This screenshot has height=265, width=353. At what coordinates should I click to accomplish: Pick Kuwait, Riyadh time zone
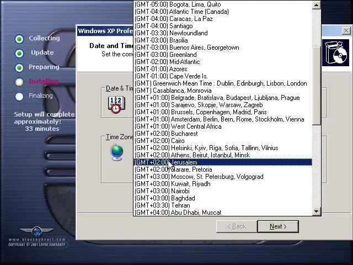(x=223, y=184)
